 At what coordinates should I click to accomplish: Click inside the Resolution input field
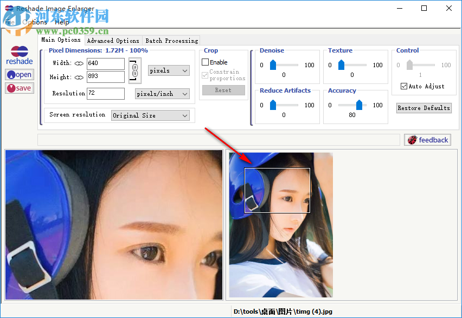[105, 93]
